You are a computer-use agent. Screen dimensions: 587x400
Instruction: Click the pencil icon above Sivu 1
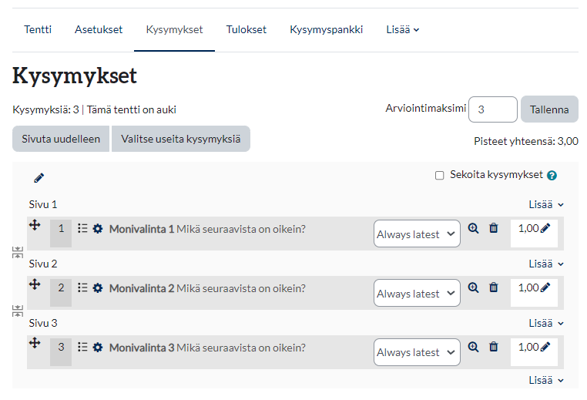coord(39,178)
